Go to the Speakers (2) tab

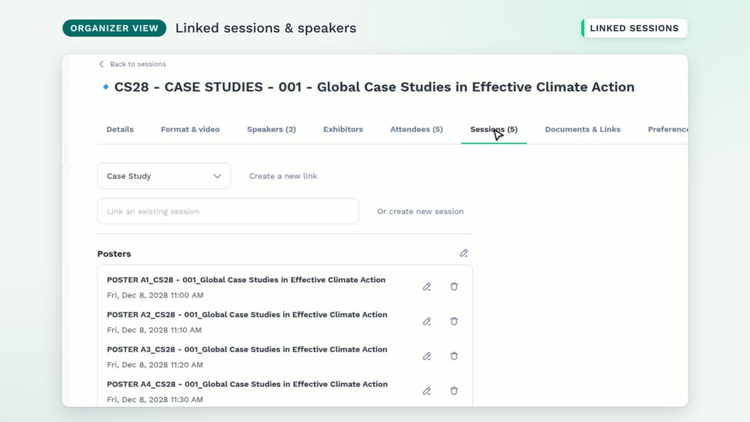(x=271, y=129)
